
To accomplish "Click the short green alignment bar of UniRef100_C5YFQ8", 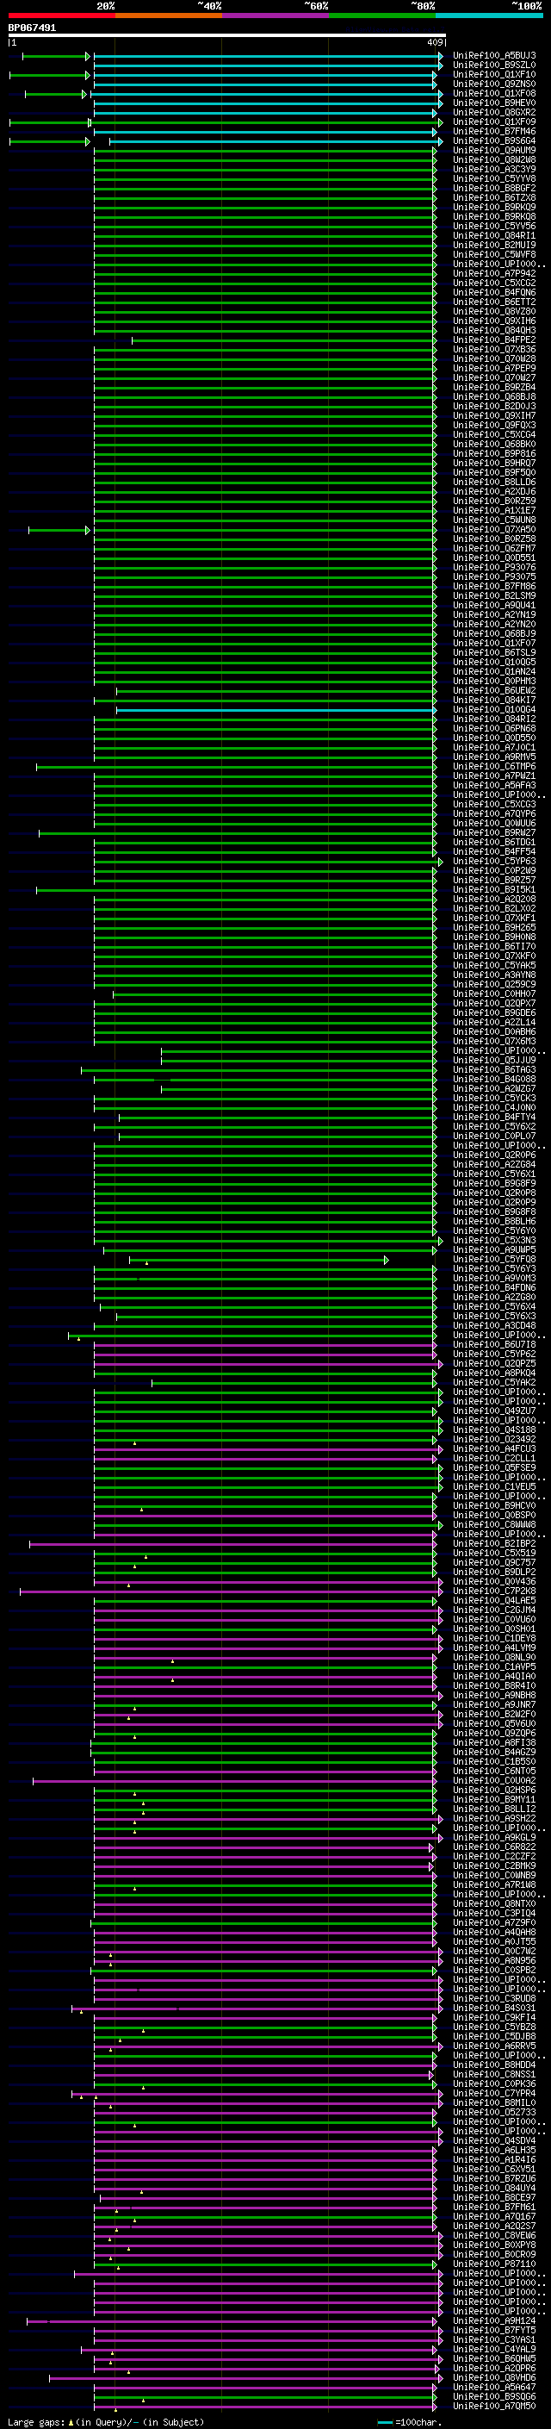I will pyautogui.click(x=258, y=1259).
